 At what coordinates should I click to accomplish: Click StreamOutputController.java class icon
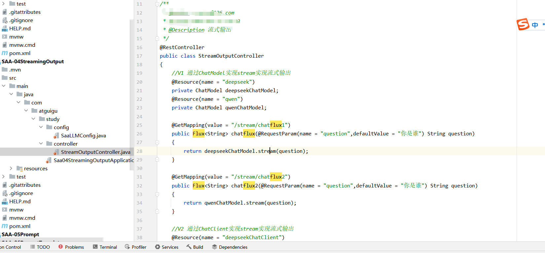coord(56,152)
